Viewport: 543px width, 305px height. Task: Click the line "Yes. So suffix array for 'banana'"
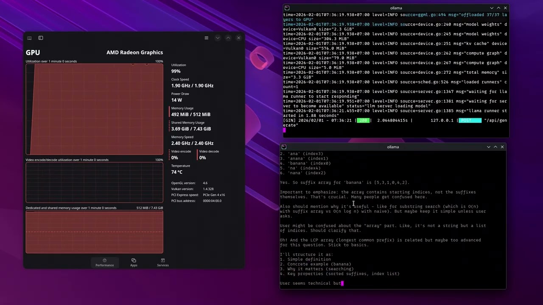coord(344,183)
